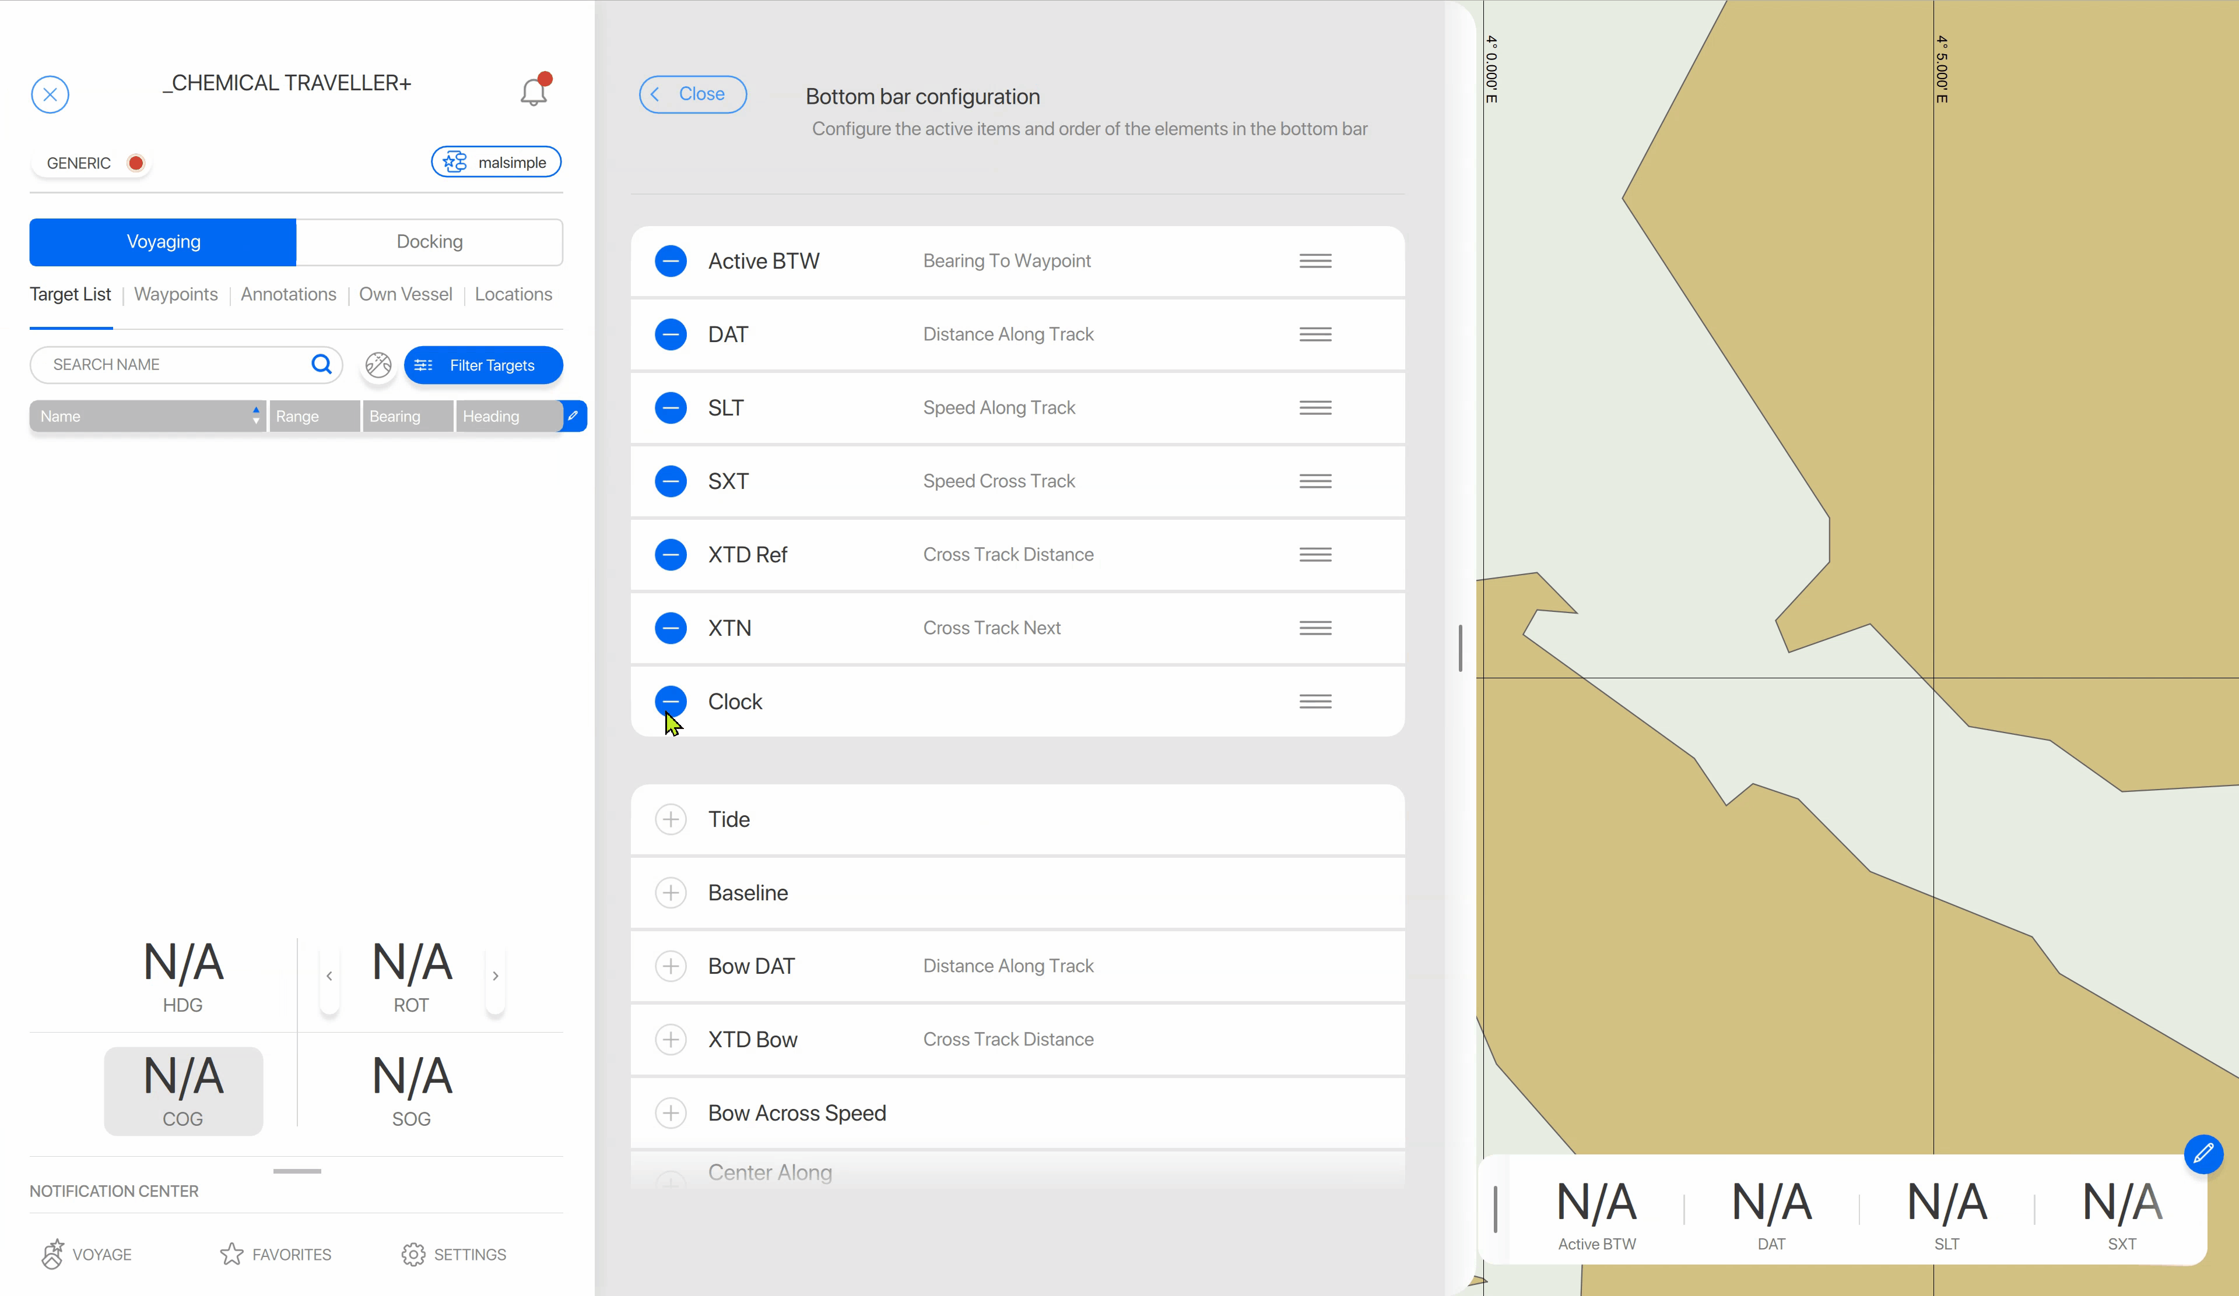Remove SXT from bottom bar
Screen dimensions: 2239x1296
[x=671, y=481]
